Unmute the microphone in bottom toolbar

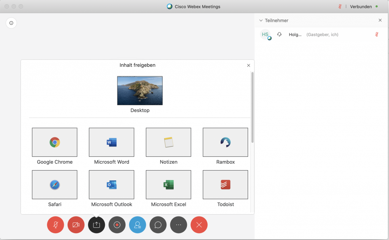click(x=55, y=225)
